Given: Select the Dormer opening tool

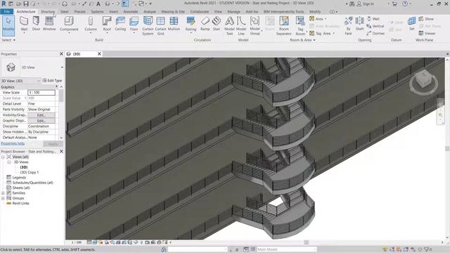Looking at the screenshot, I should coord(375,33).
